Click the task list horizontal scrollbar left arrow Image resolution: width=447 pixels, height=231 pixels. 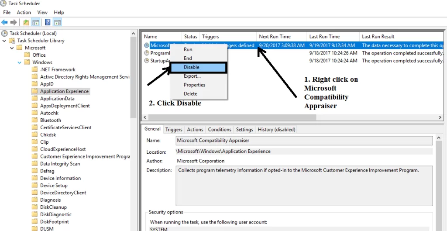tap(145, 117)
